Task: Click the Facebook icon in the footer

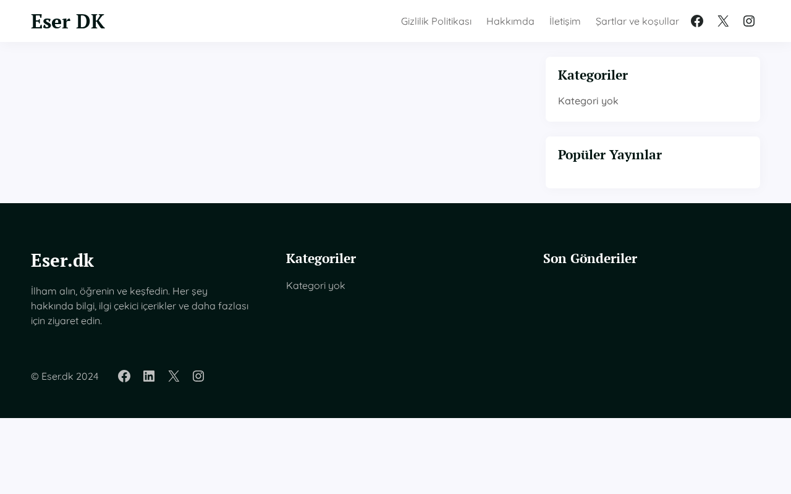Action: (124, 376)
